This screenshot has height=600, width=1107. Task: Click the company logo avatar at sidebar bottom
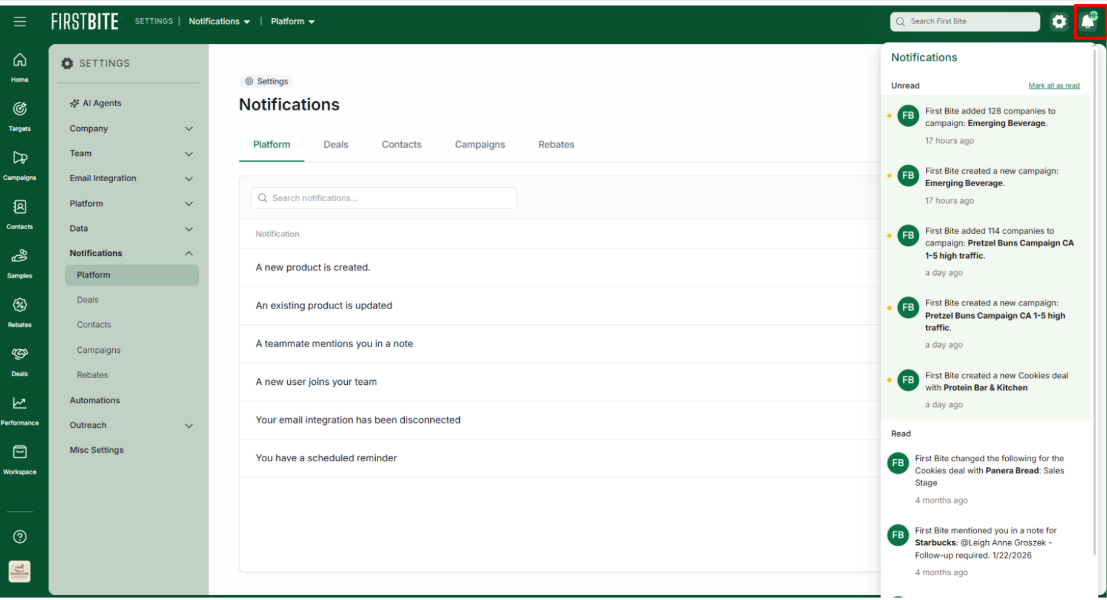pos(20,572)
